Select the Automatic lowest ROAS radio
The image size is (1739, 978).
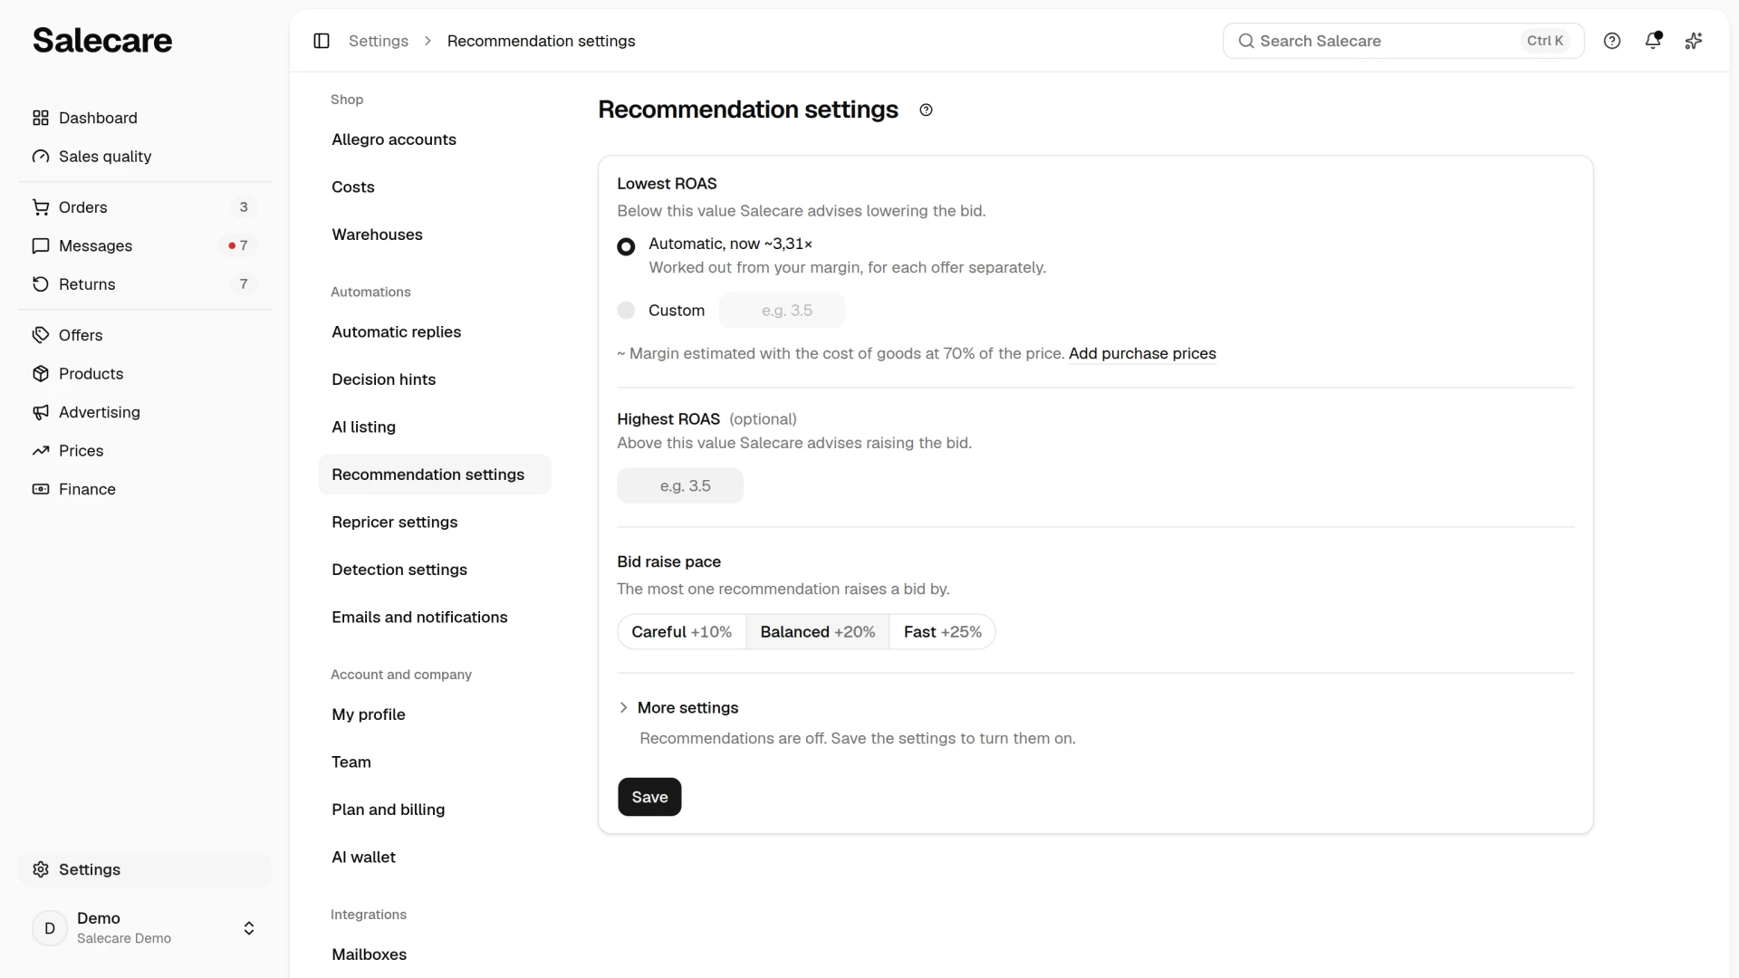click(x=626, y=246)
